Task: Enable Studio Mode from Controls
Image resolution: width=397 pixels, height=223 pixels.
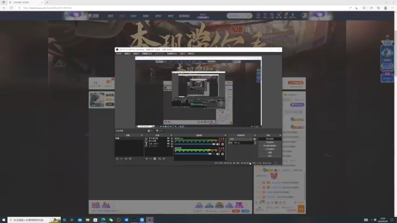Action: coord(269,149)
